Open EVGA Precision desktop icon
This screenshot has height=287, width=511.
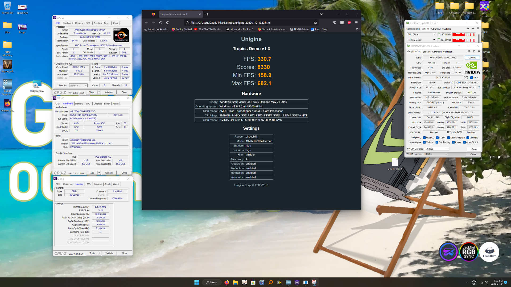tap(484, 9)
